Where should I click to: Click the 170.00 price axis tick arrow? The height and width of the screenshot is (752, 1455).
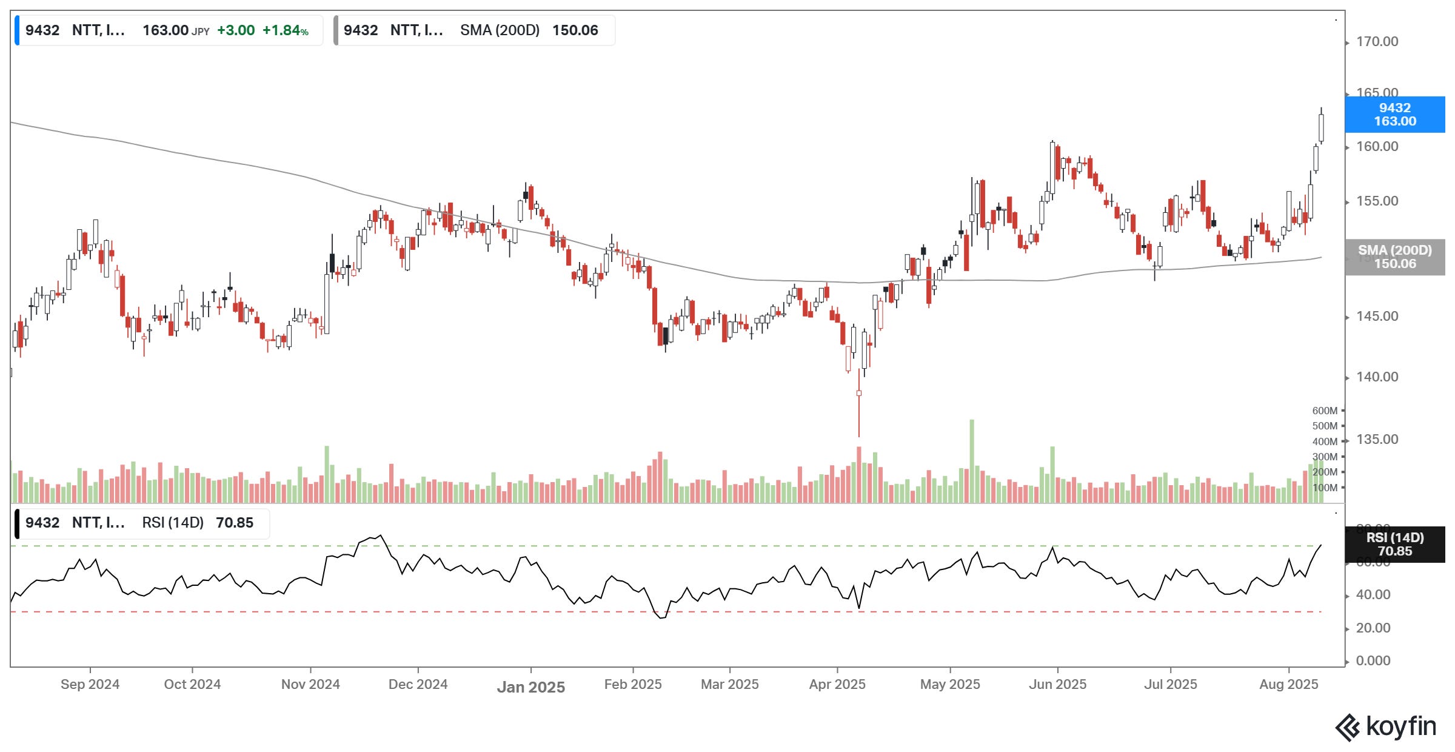click(1348, 42)
